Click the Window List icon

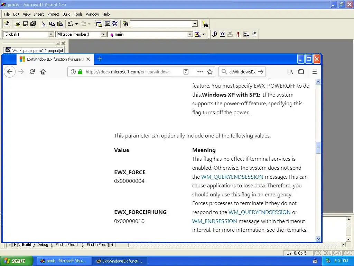click(115, 24)
